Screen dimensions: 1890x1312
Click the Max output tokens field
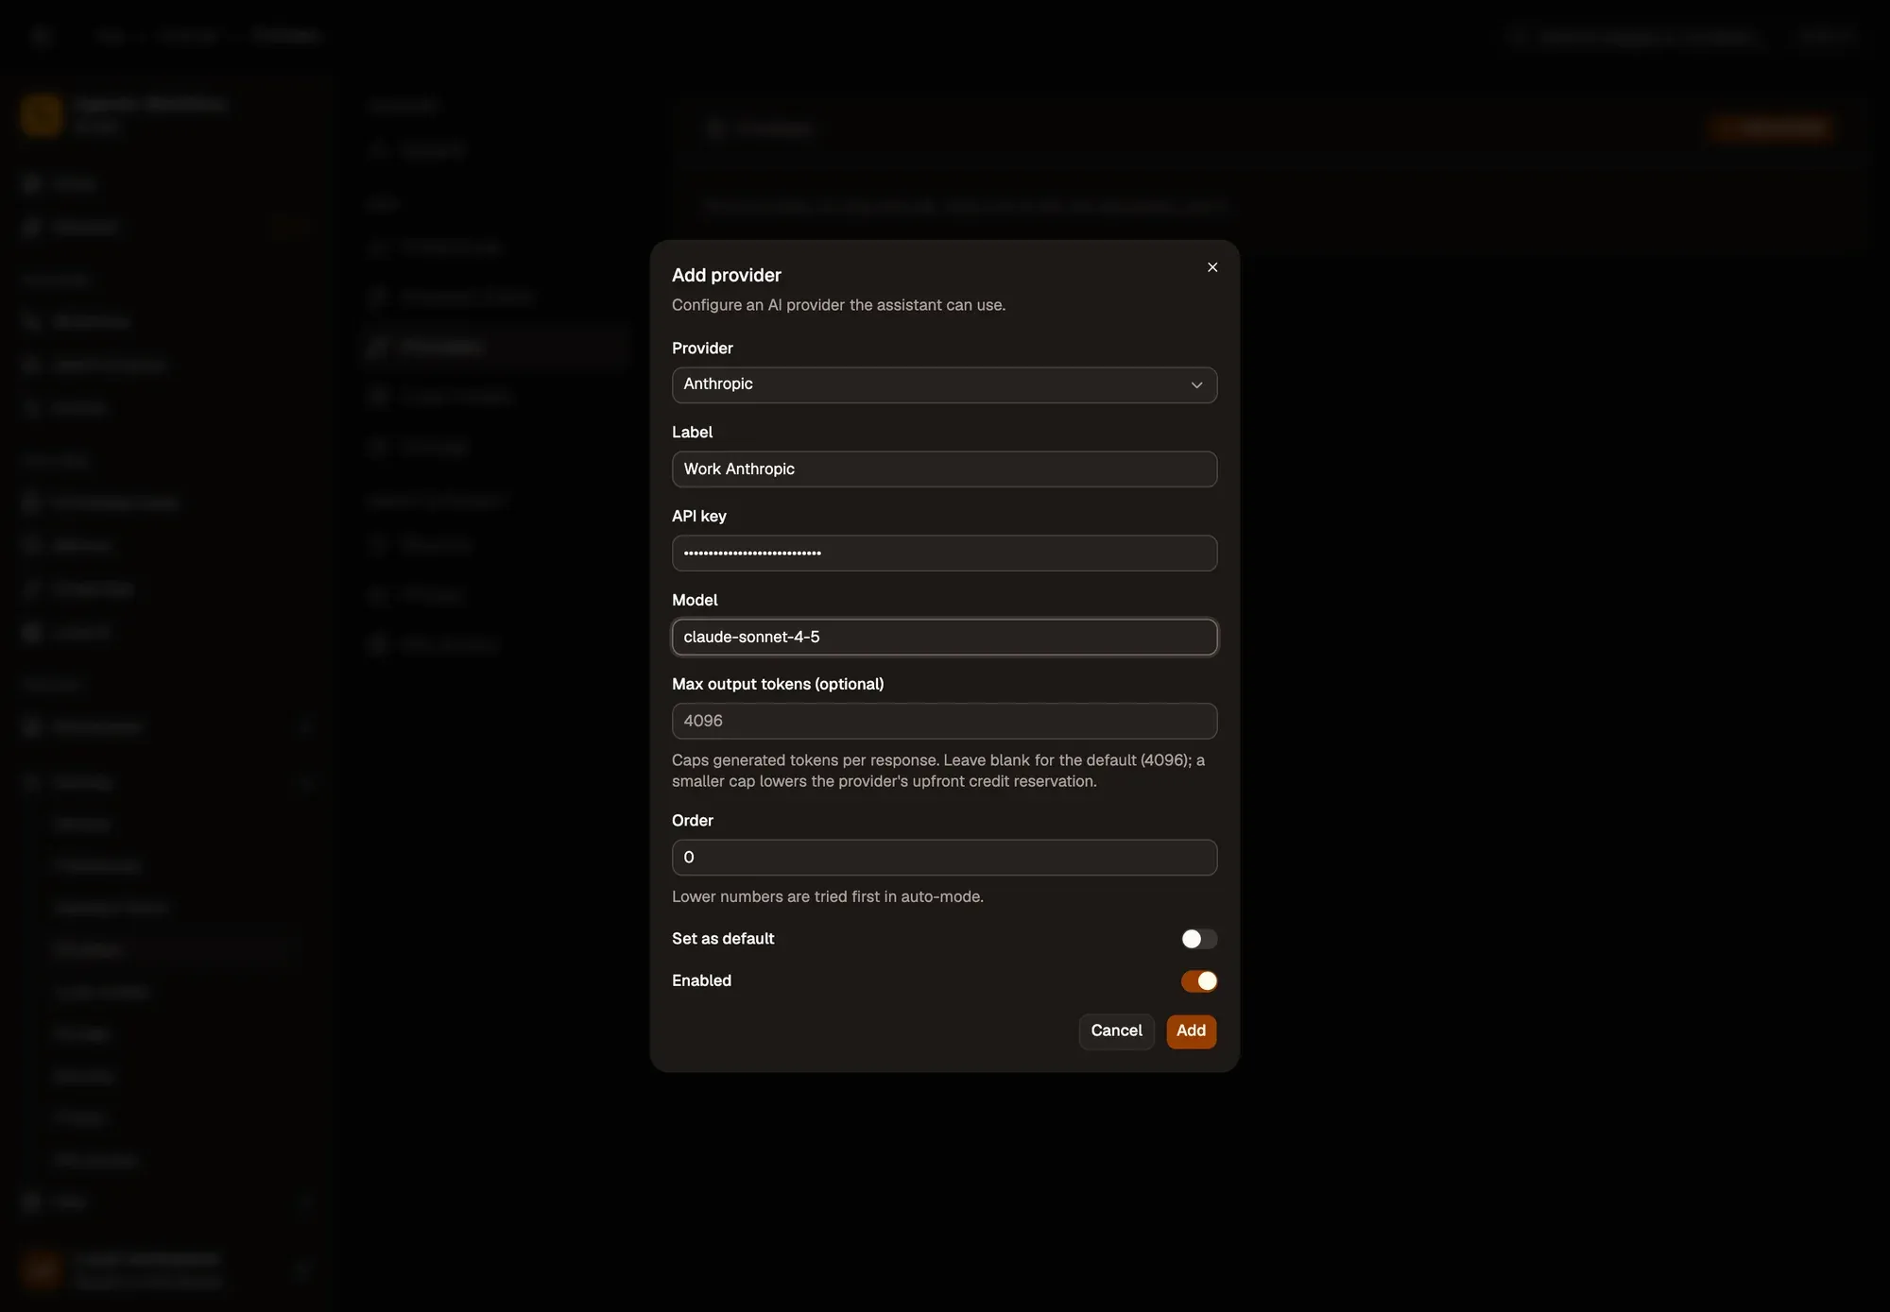(944, 721)
